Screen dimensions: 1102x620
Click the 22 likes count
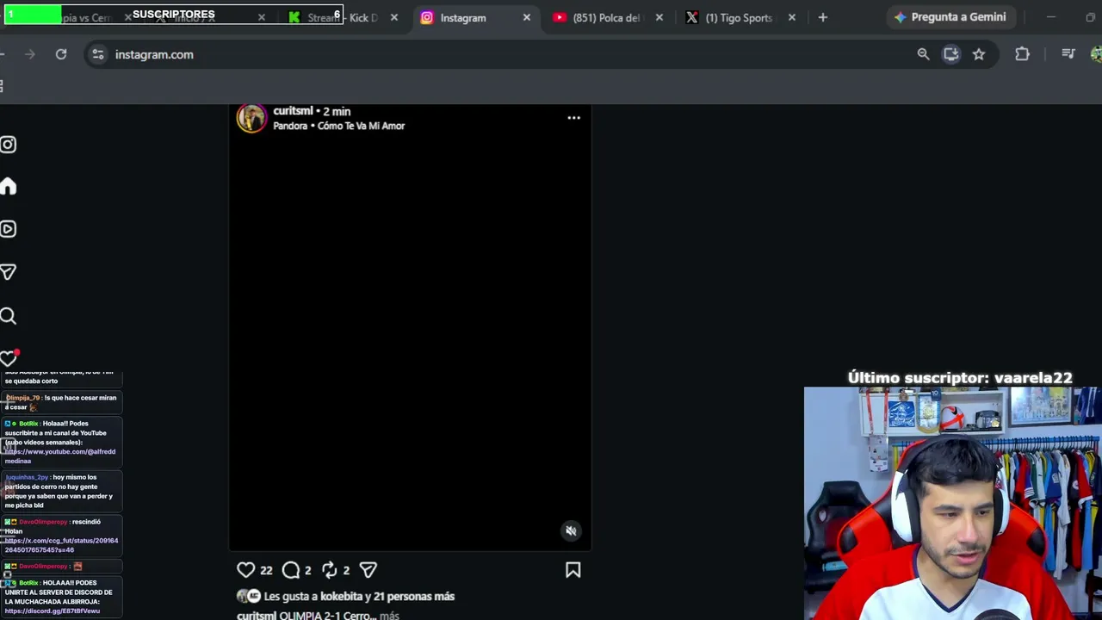click(266, 570)
